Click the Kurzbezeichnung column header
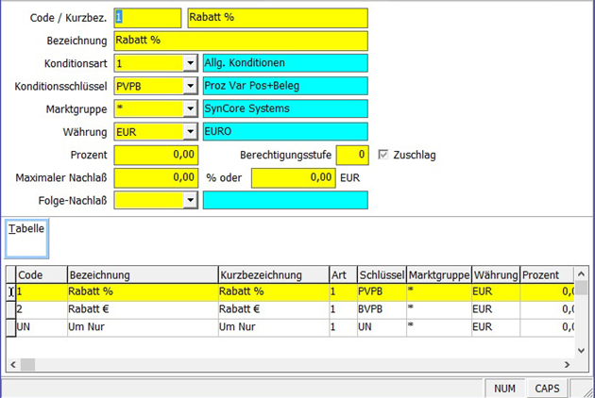 (x=272, y=274)
